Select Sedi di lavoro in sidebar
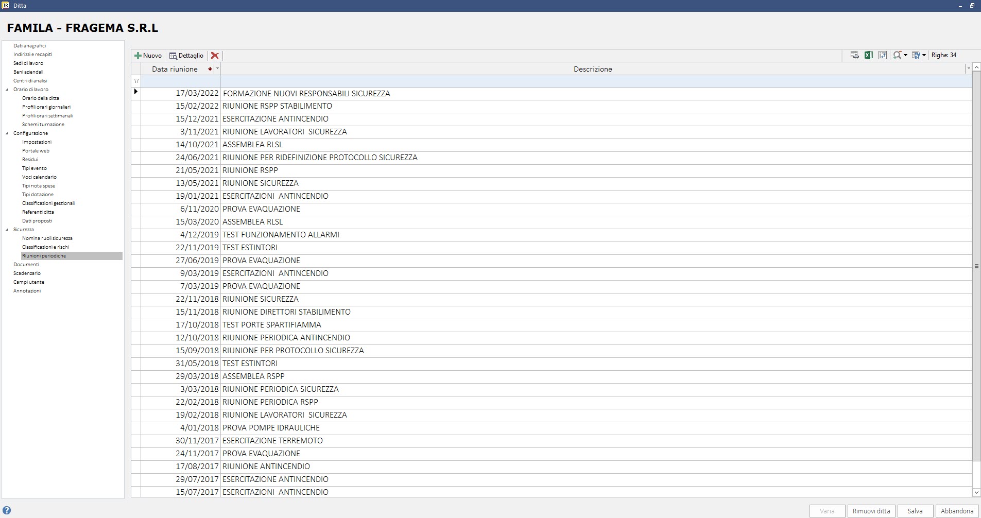The width and height of the screenshot is (981, 518). [x=28, y=63]
